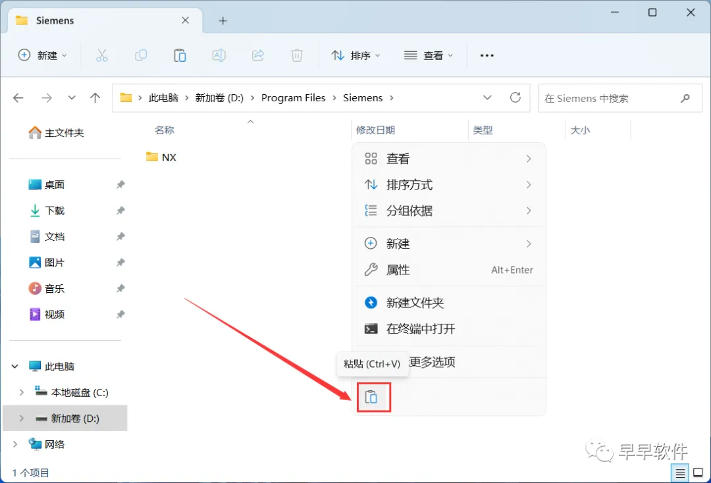Select 在终端中打开 in context menu
This screenshot has width=711, height=483.
pyautogui.click(x=448, y=329)
